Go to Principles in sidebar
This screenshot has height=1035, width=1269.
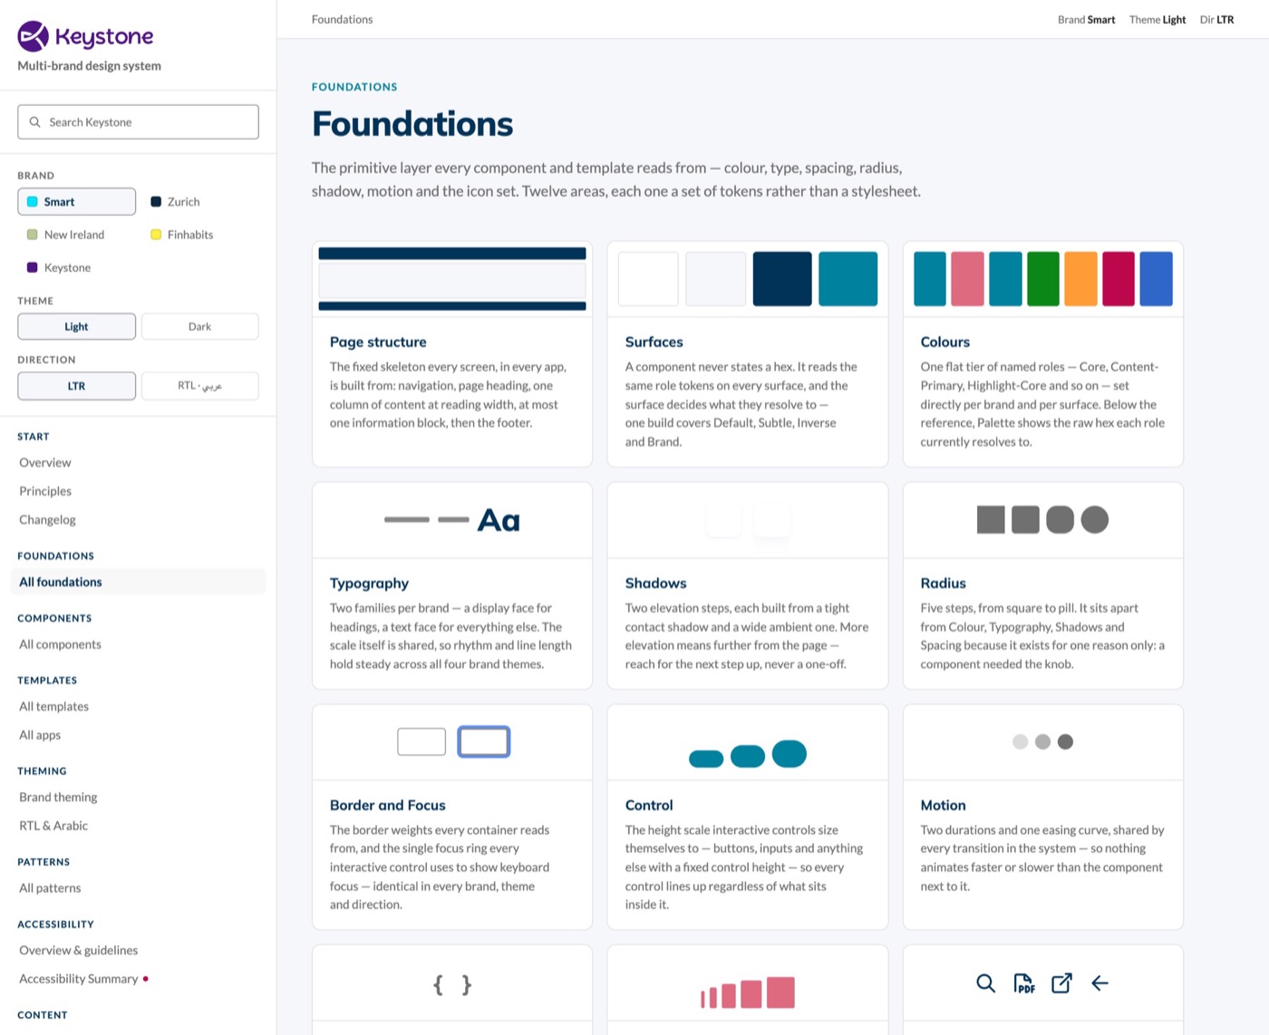(138, 491)
